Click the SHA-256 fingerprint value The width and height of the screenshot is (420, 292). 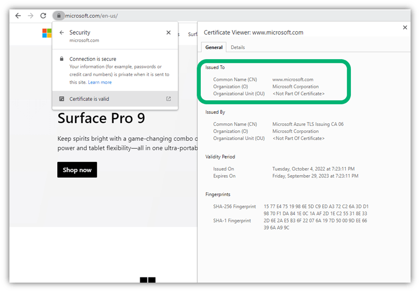click(316, 210)
